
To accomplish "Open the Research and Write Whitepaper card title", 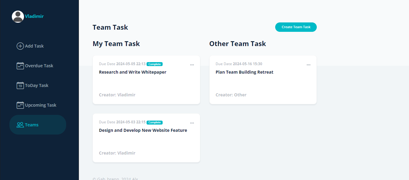I will click(x=133, y=72).
